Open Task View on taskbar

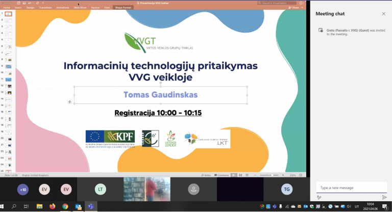26,206
